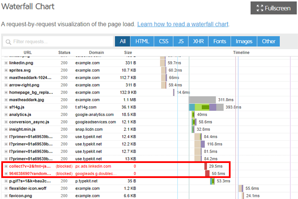Click the sf14g.js 393.8ms timeline bar
The image size is (298, 199).
(x=206, y=107)
